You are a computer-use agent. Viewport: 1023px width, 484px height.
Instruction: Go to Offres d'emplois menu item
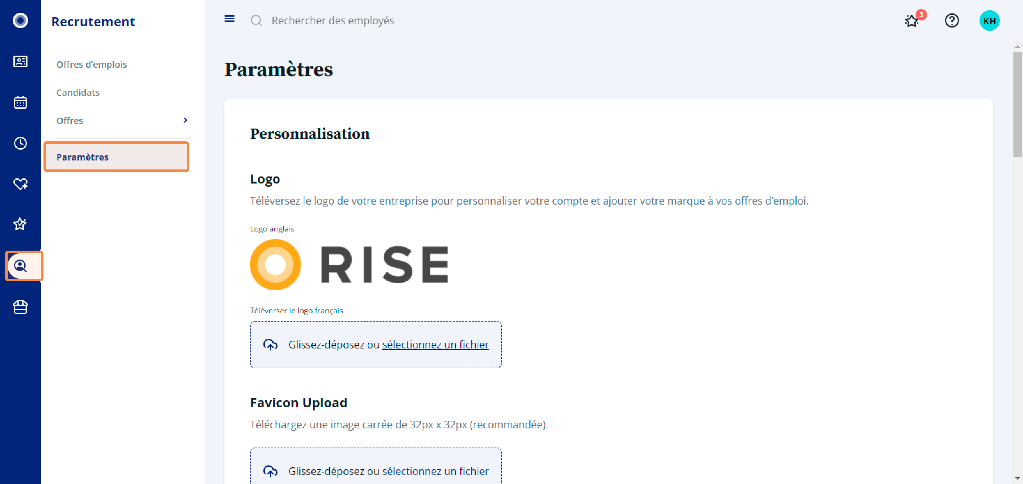click(x=92, y=64)
